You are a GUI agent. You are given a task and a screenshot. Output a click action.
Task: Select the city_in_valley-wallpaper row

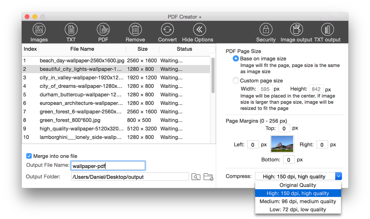[116, 77]
